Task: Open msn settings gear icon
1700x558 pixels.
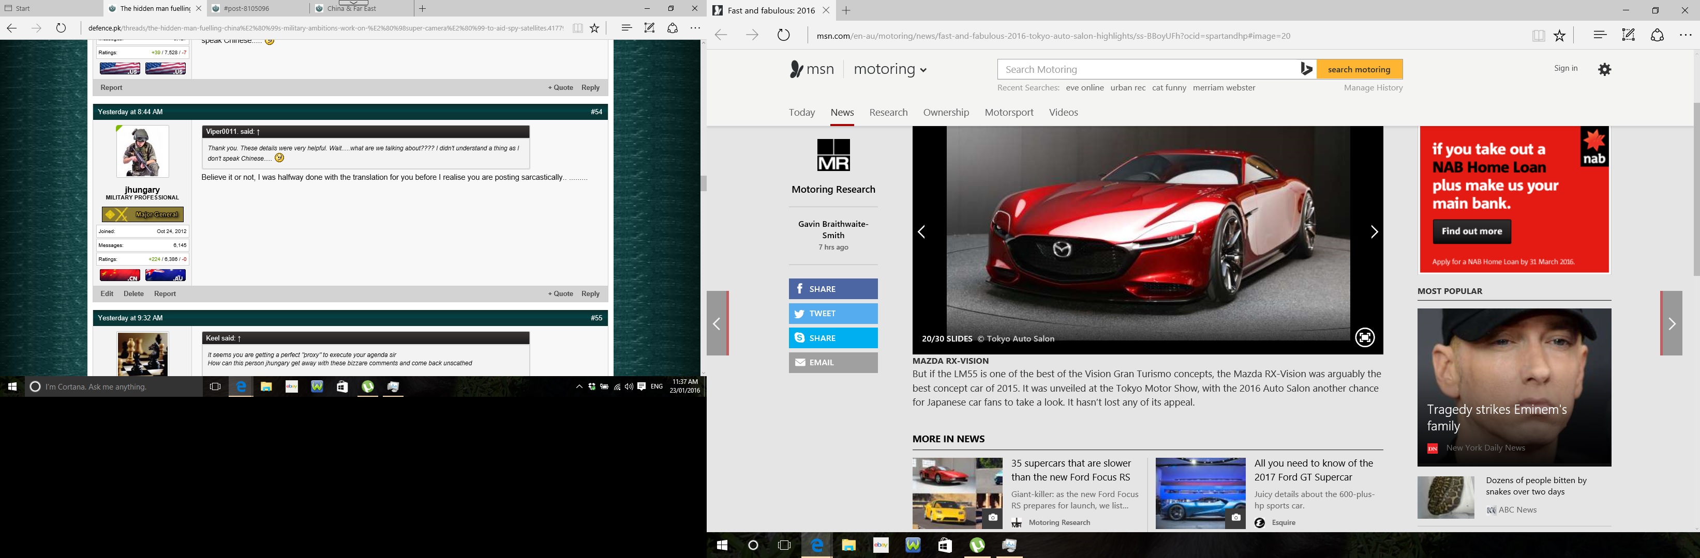Action: 1605,69
